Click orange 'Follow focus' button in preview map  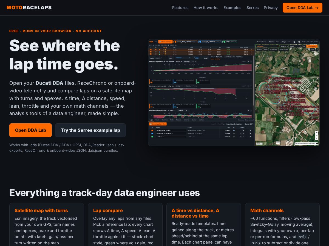311,46
